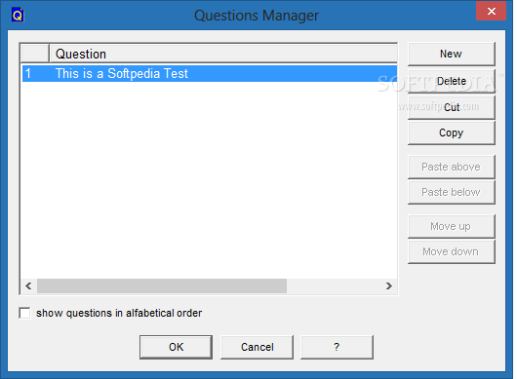The image size is (517, 379).
Task: Click the Question column header
Action: [x=223, y=54]
